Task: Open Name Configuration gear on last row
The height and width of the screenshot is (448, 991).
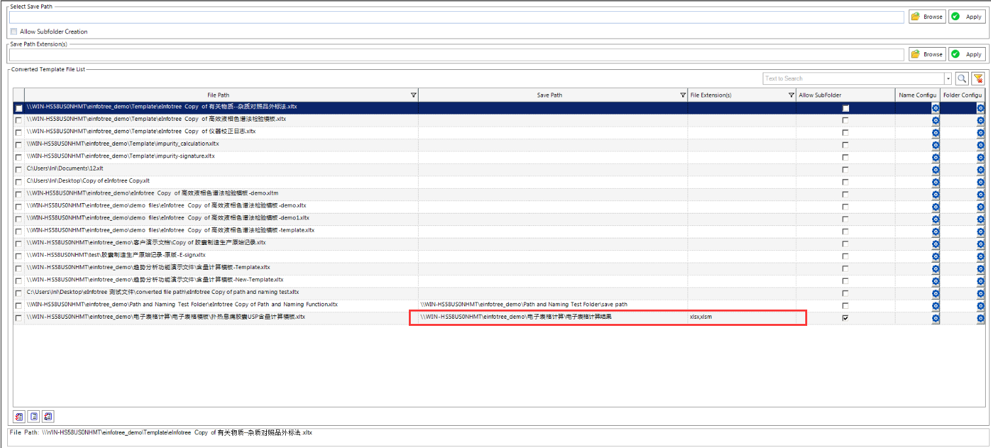Action: (935, 318)
